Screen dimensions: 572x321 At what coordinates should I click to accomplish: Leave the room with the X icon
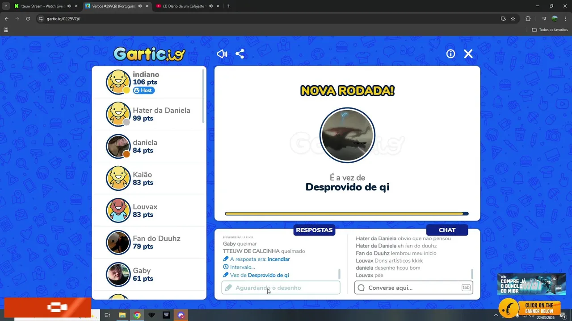[x=468, y=54]
